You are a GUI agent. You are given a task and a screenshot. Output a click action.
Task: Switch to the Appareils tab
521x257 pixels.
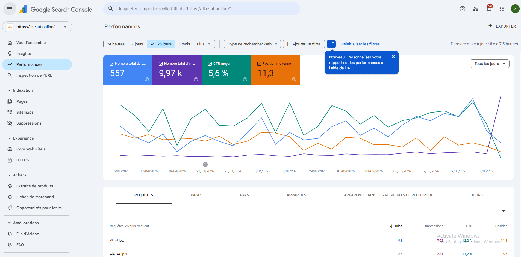296,195
